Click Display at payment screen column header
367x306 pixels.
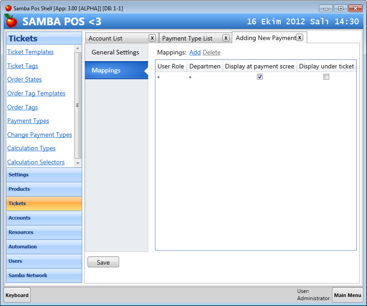click(x=260, y=66)
